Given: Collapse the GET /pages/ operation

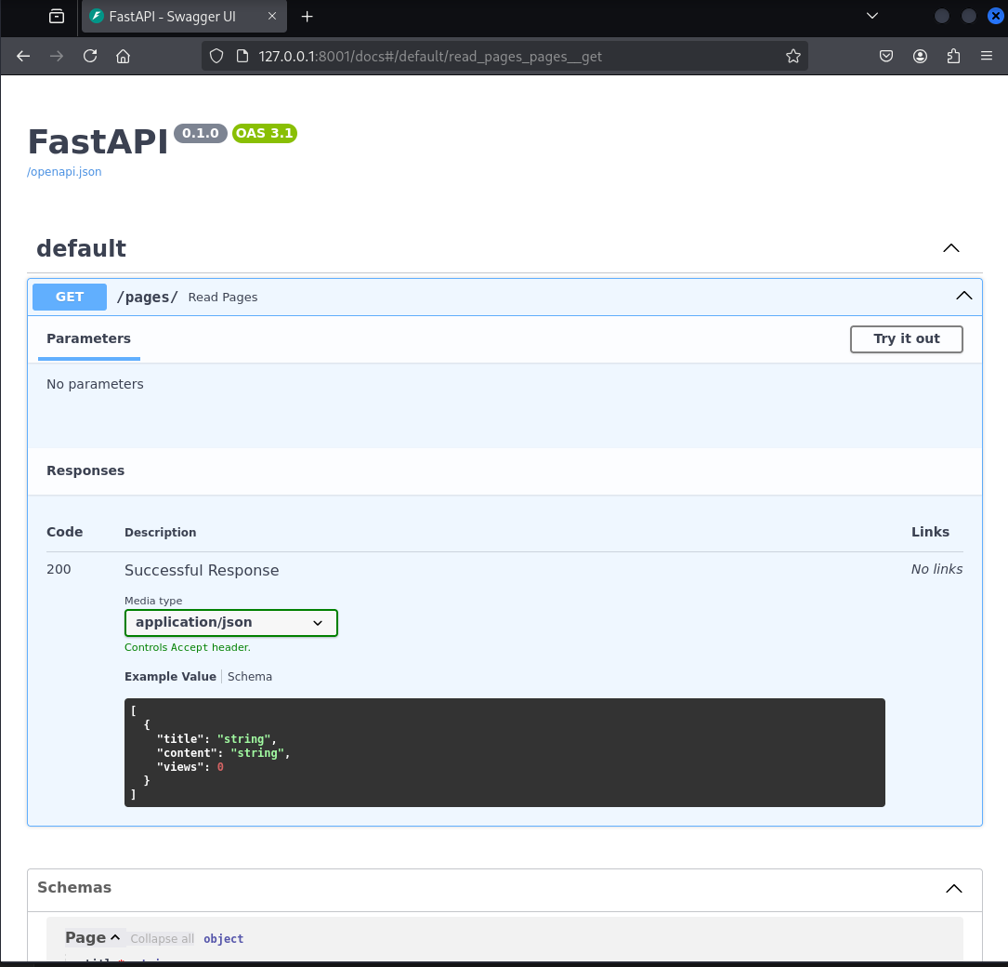Looking at the screenshot, I should pyautogui.click(x=963, y=296).
